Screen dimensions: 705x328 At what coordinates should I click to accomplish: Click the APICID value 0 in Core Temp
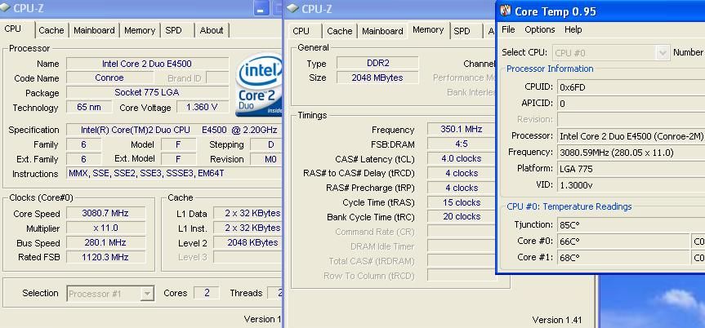[x=631, y=104]
